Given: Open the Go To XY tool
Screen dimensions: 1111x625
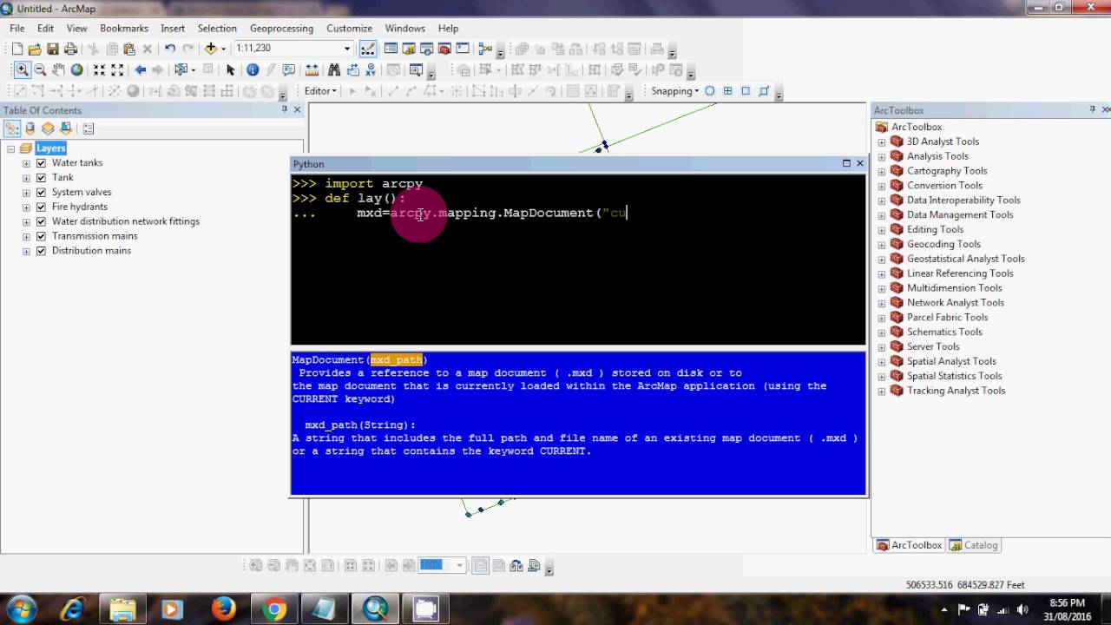Looking at the screenshot, I should click(x=371, y=70).
